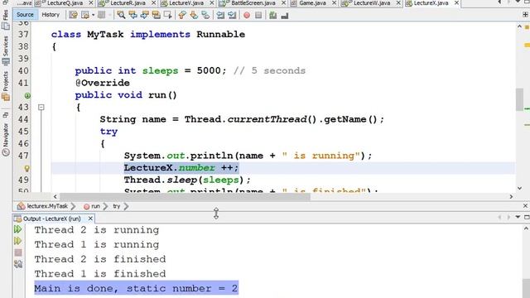Expand chevron after lecturex.MyTask breadcrumb

pos(74,206)
